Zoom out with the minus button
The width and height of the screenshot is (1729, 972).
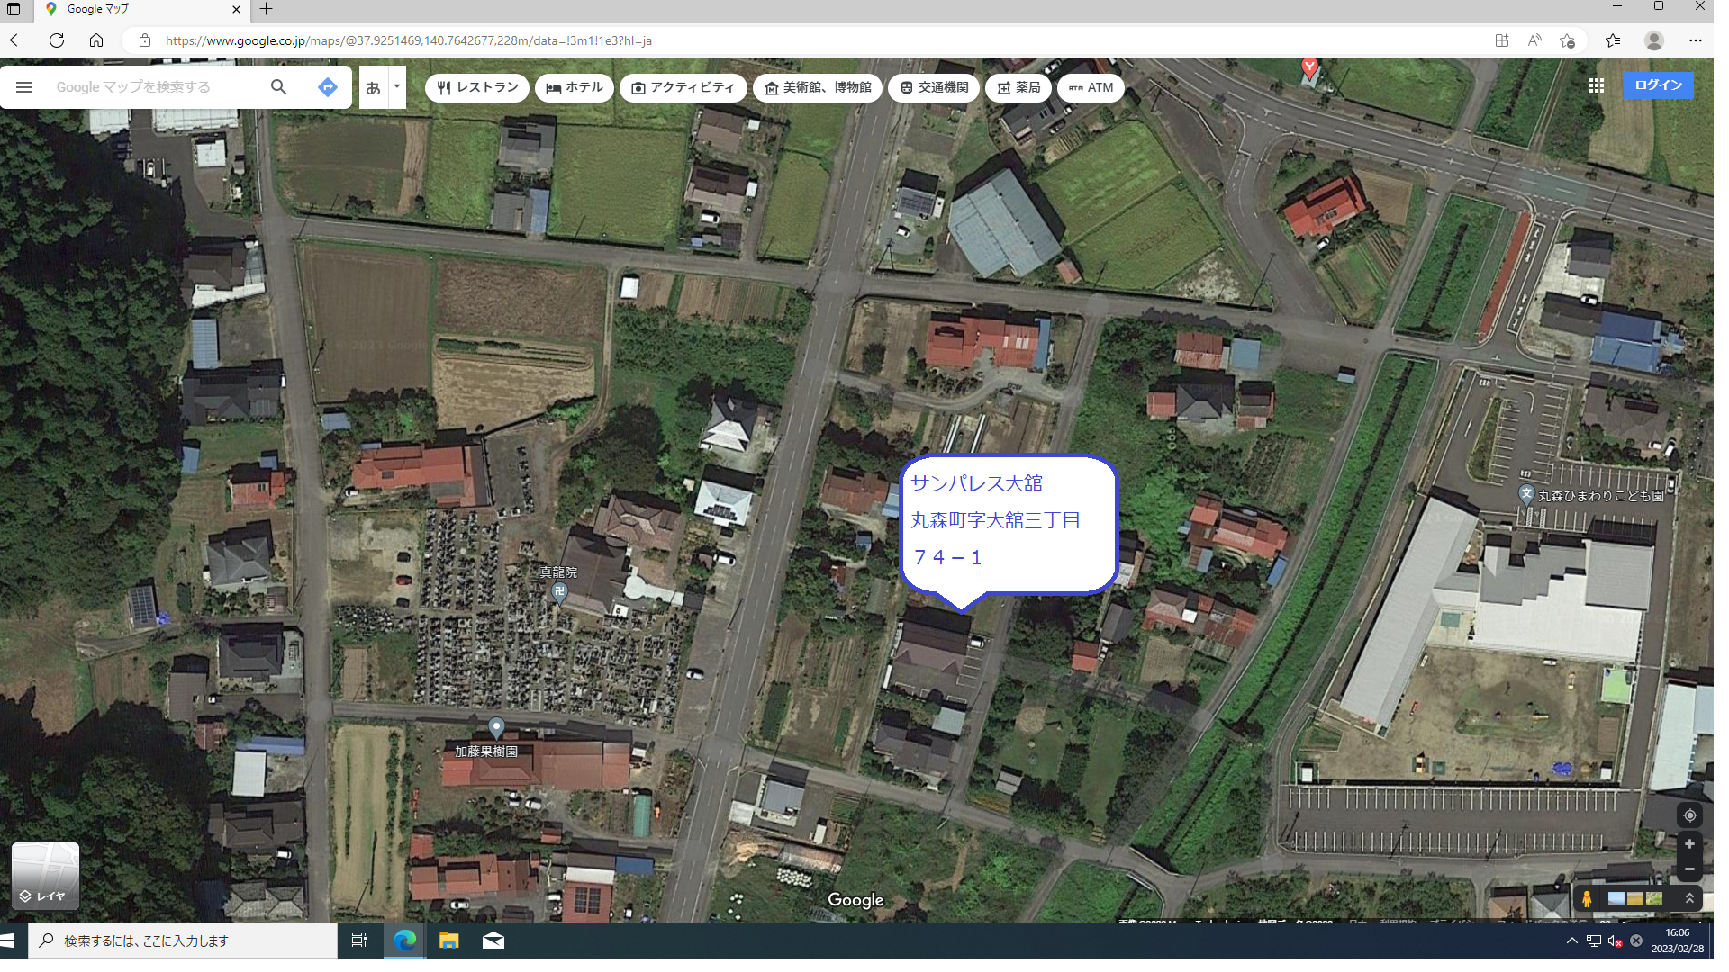click(1689, 869)
